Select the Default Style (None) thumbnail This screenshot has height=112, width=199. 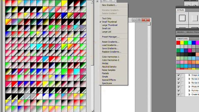coord(182,18)
